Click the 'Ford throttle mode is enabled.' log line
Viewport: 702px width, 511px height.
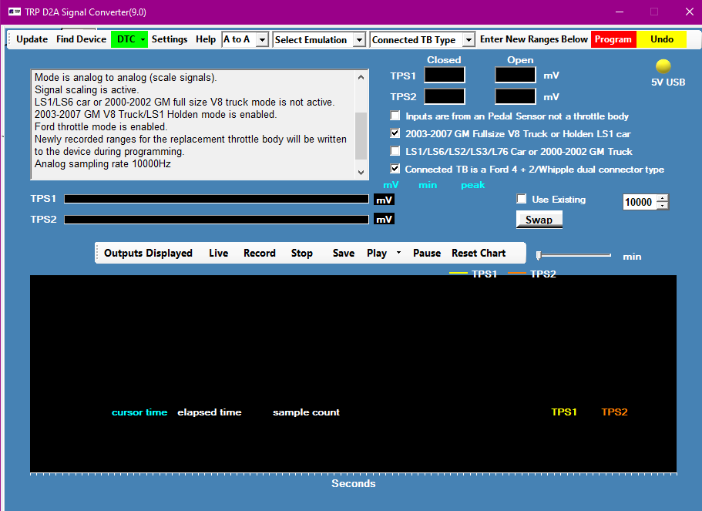101,126
